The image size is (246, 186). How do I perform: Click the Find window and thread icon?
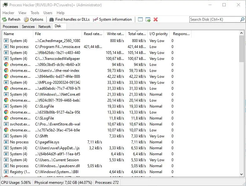click(148, 19)
